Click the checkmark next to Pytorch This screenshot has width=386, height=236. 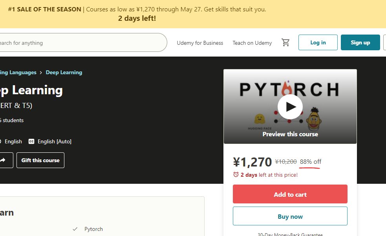tap(75, 229)
